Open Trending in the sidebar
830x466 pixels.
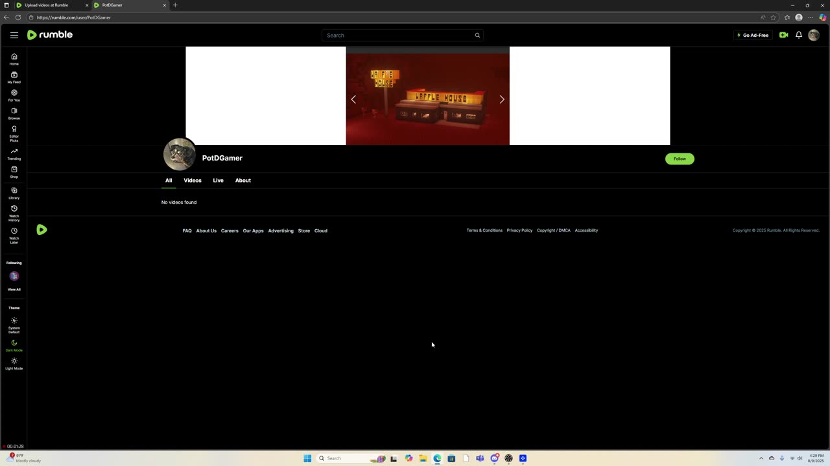pyautogui.click(x=14, y=154)
